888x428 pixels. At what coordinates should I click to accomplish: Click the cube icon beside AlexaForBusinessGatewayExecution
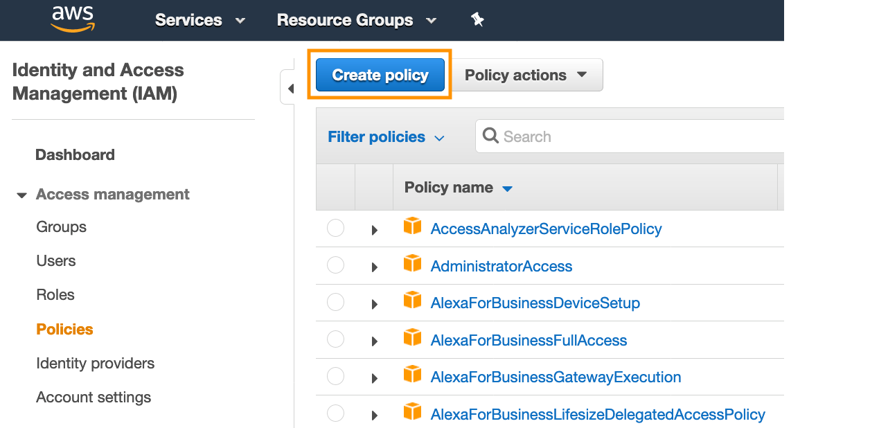[x=412, y=375]
